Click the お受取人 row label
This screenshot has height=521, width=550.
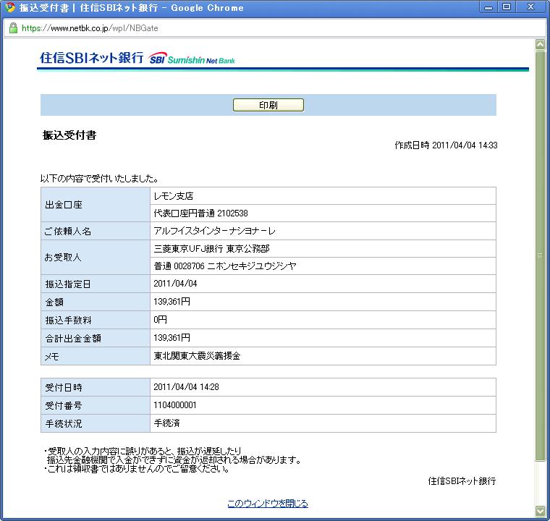point(96,258)
